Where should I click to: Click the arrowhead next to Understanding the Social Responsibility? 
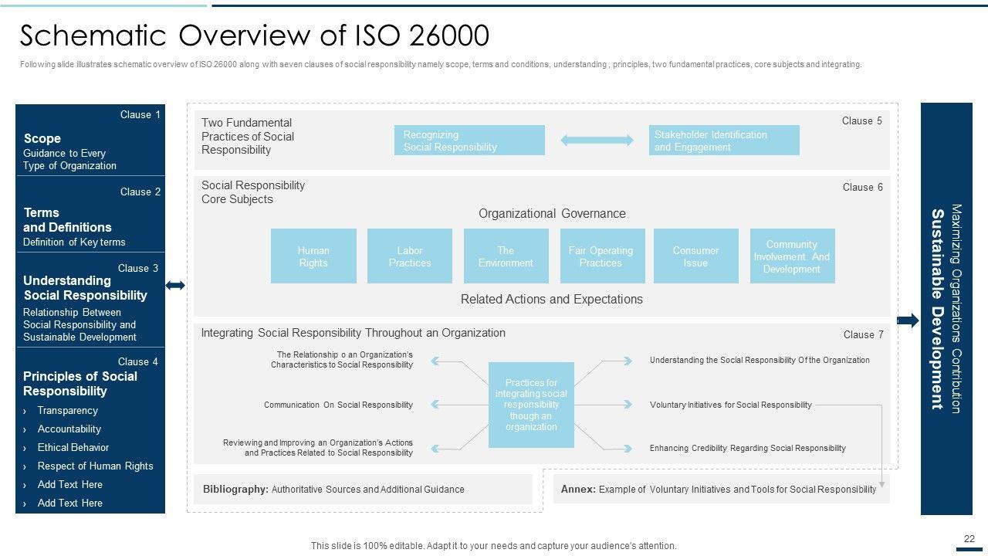coord(628,360)
